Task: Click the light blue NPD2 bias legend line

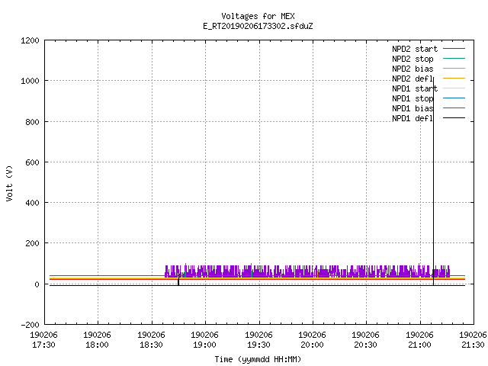Action: tap(454, 69)
